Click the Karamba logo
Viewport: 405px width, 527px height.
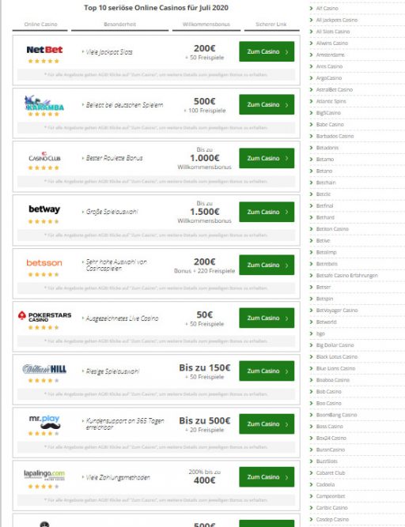[44, 104]
